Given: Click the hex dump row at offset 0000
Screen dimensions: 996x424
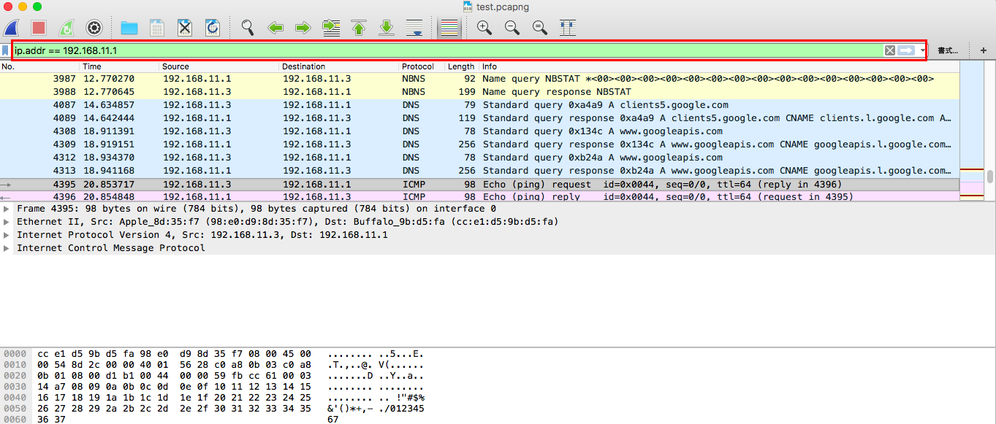Looking at the screenshot, I should pos(213,355).
